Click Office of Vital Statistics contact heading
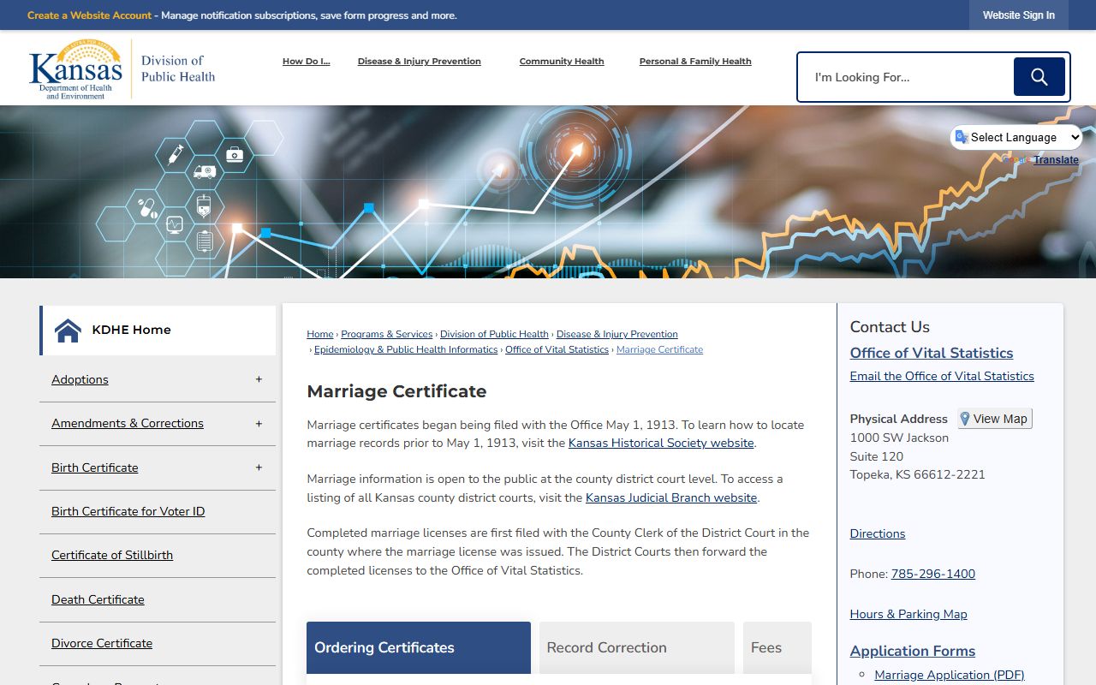Image resolution: width=1096 pixels, height=685 pixels. pyautogui.click(x=932, y=353)
